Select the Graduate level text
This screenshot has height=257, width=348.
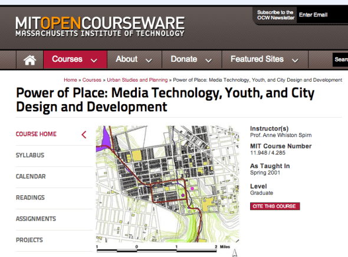(261, 193)
